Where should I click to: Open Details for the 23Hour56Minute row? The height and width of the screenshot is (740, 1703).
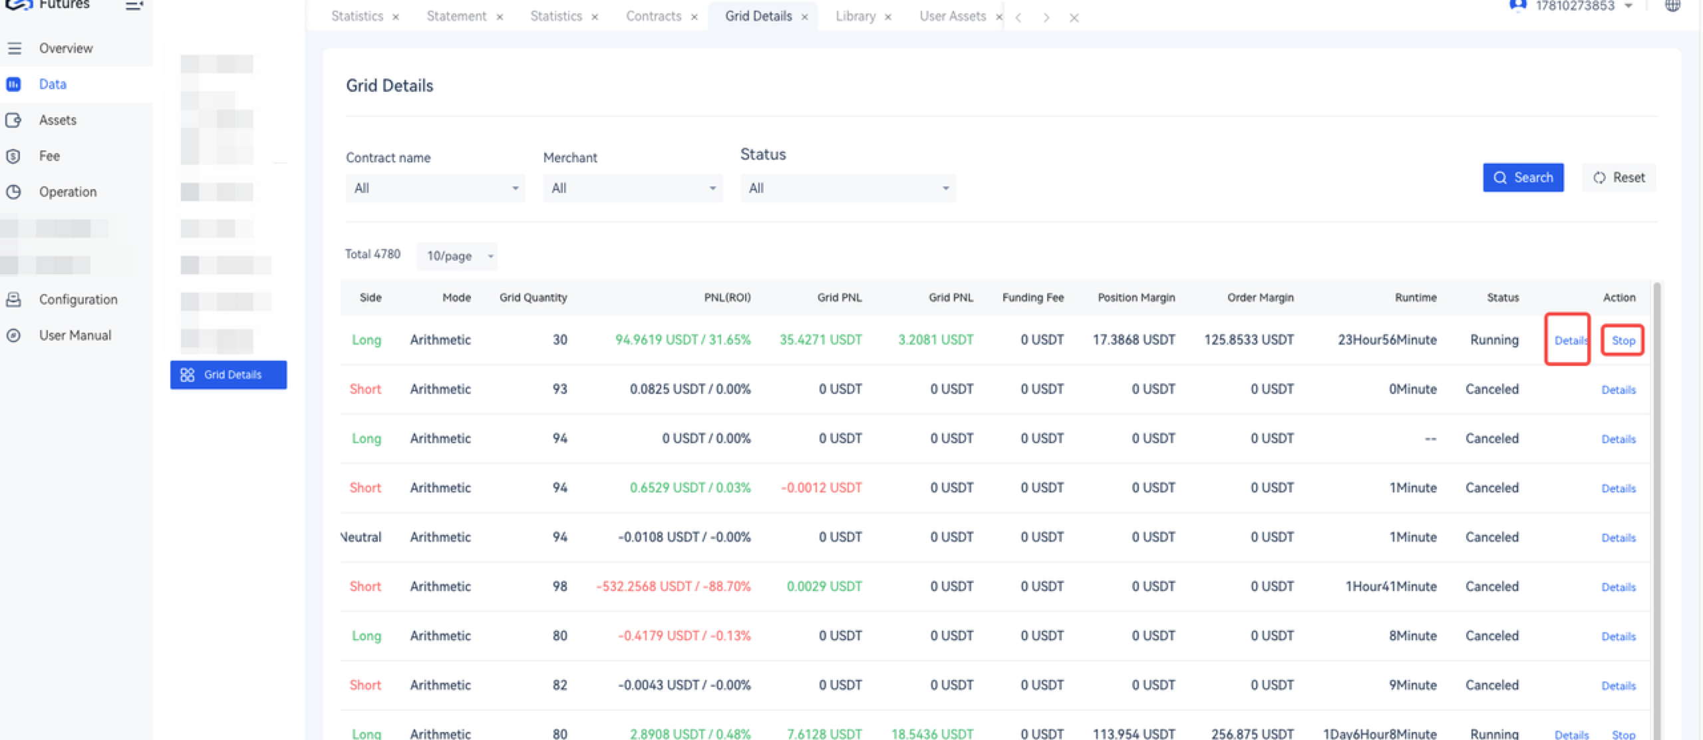tap(1571, 340)
